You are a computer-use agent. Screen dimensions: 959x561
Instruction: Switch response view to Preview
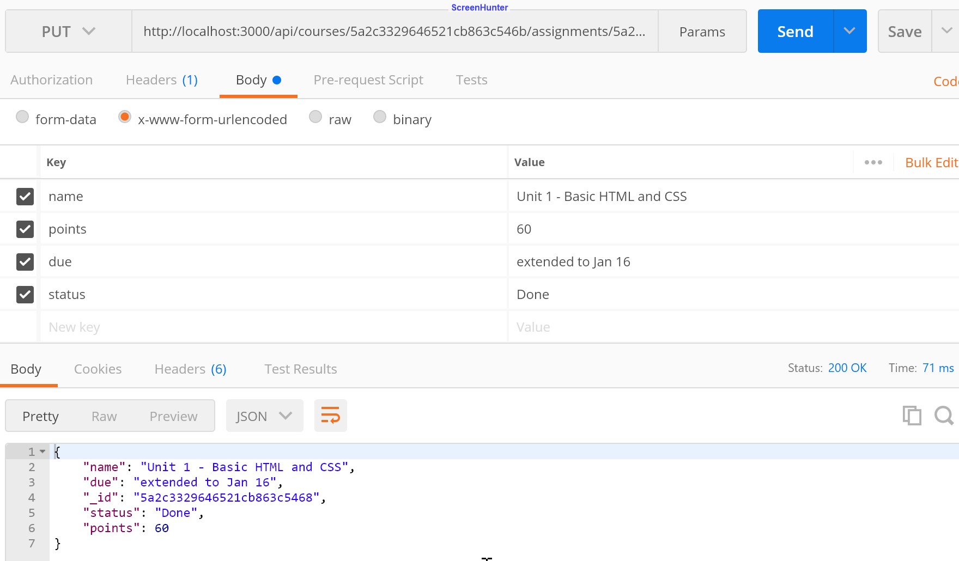coord(173,416)
